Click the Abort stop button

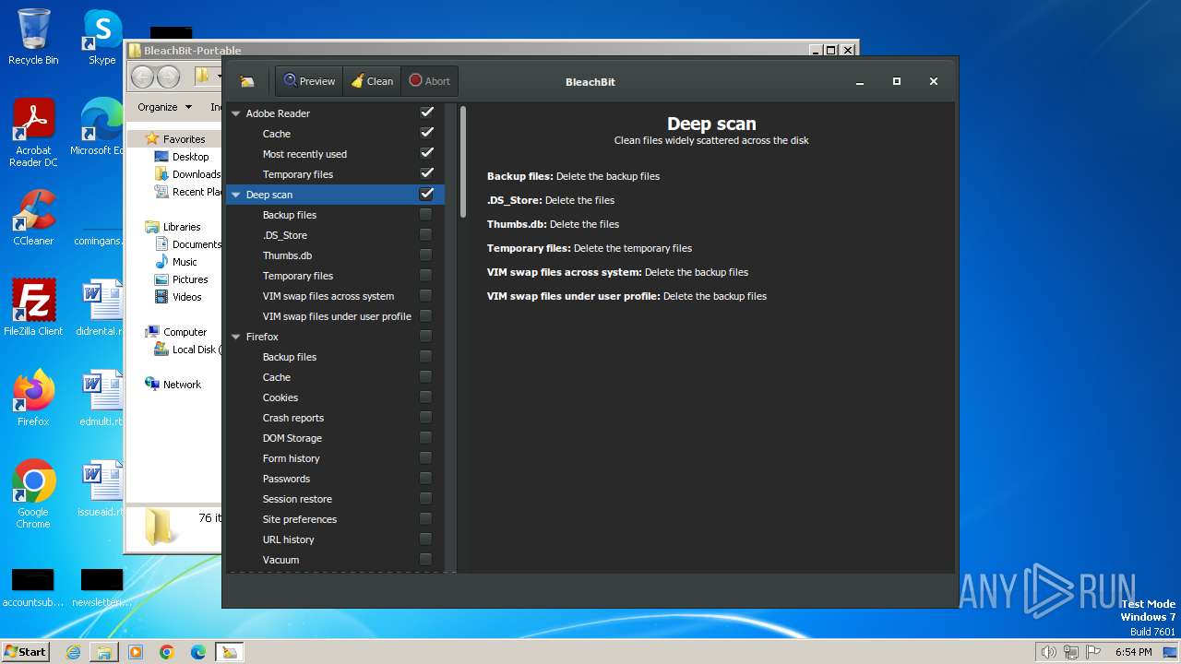(429, 81)
